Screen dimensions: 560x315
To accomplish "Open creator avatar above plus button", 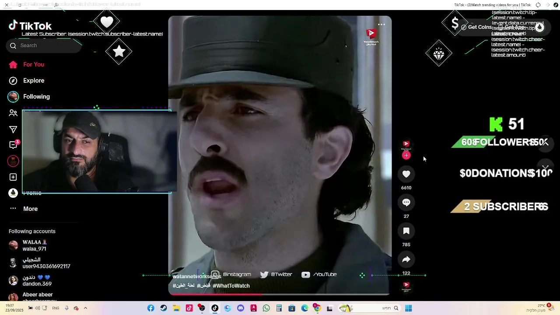I will 406,145.
